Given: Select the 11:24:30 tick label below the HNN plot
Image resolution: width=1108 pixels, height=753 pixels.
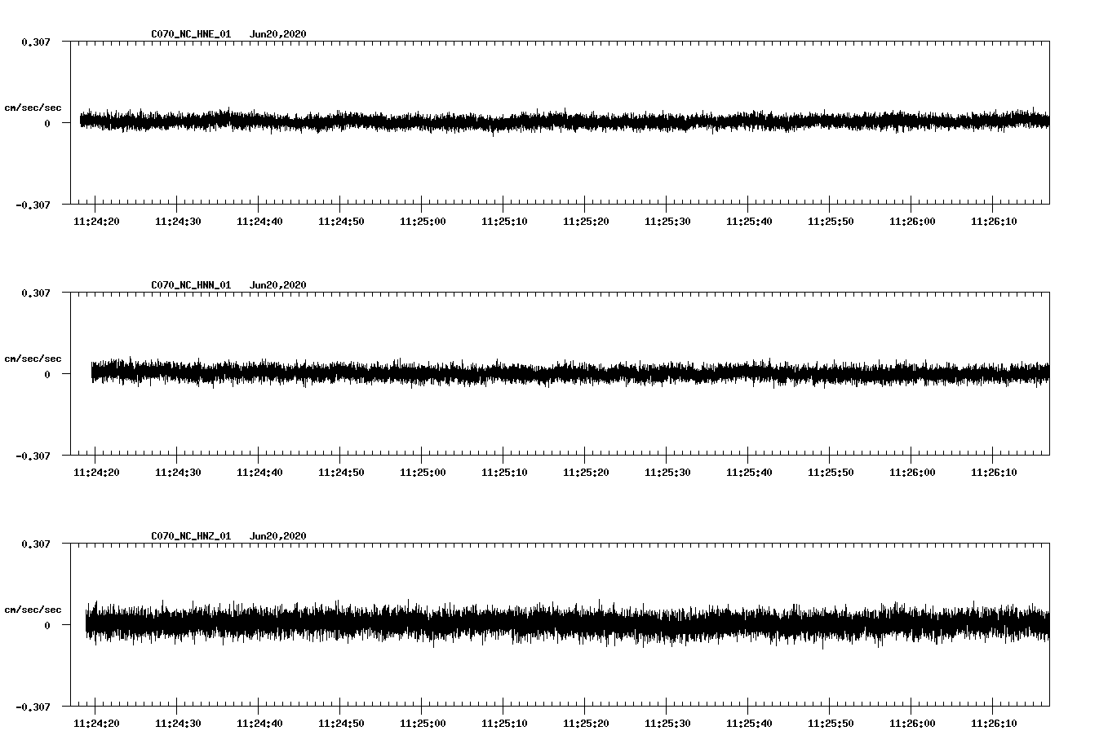Looking at the screenshot, I should 178,473.
